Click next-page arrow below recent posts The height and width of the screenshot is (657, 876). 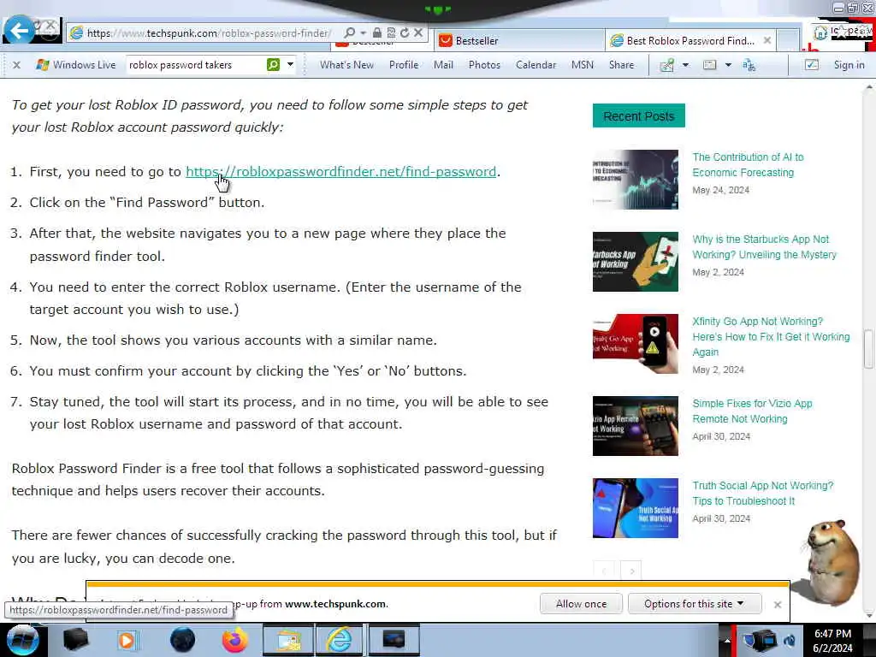click(x=631, y=571)
